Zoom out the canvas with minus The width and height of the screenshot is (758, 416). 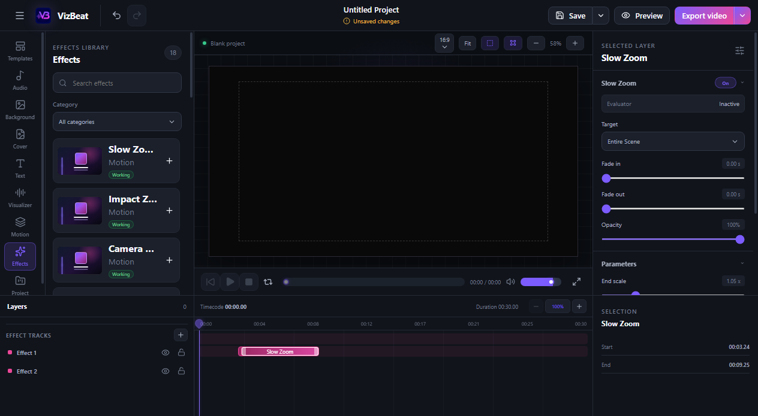(536, 43)
